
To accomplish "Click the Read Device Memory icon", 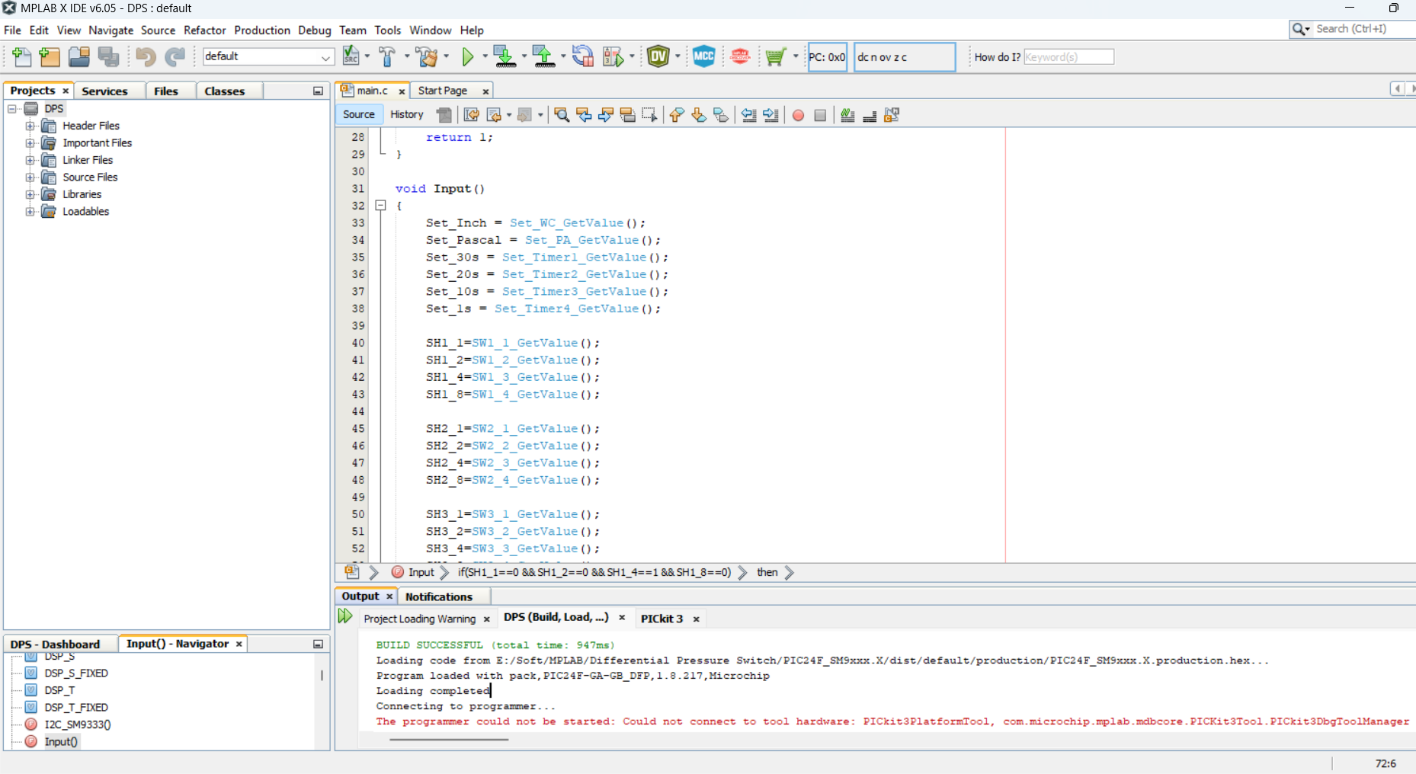I will 543,57.
